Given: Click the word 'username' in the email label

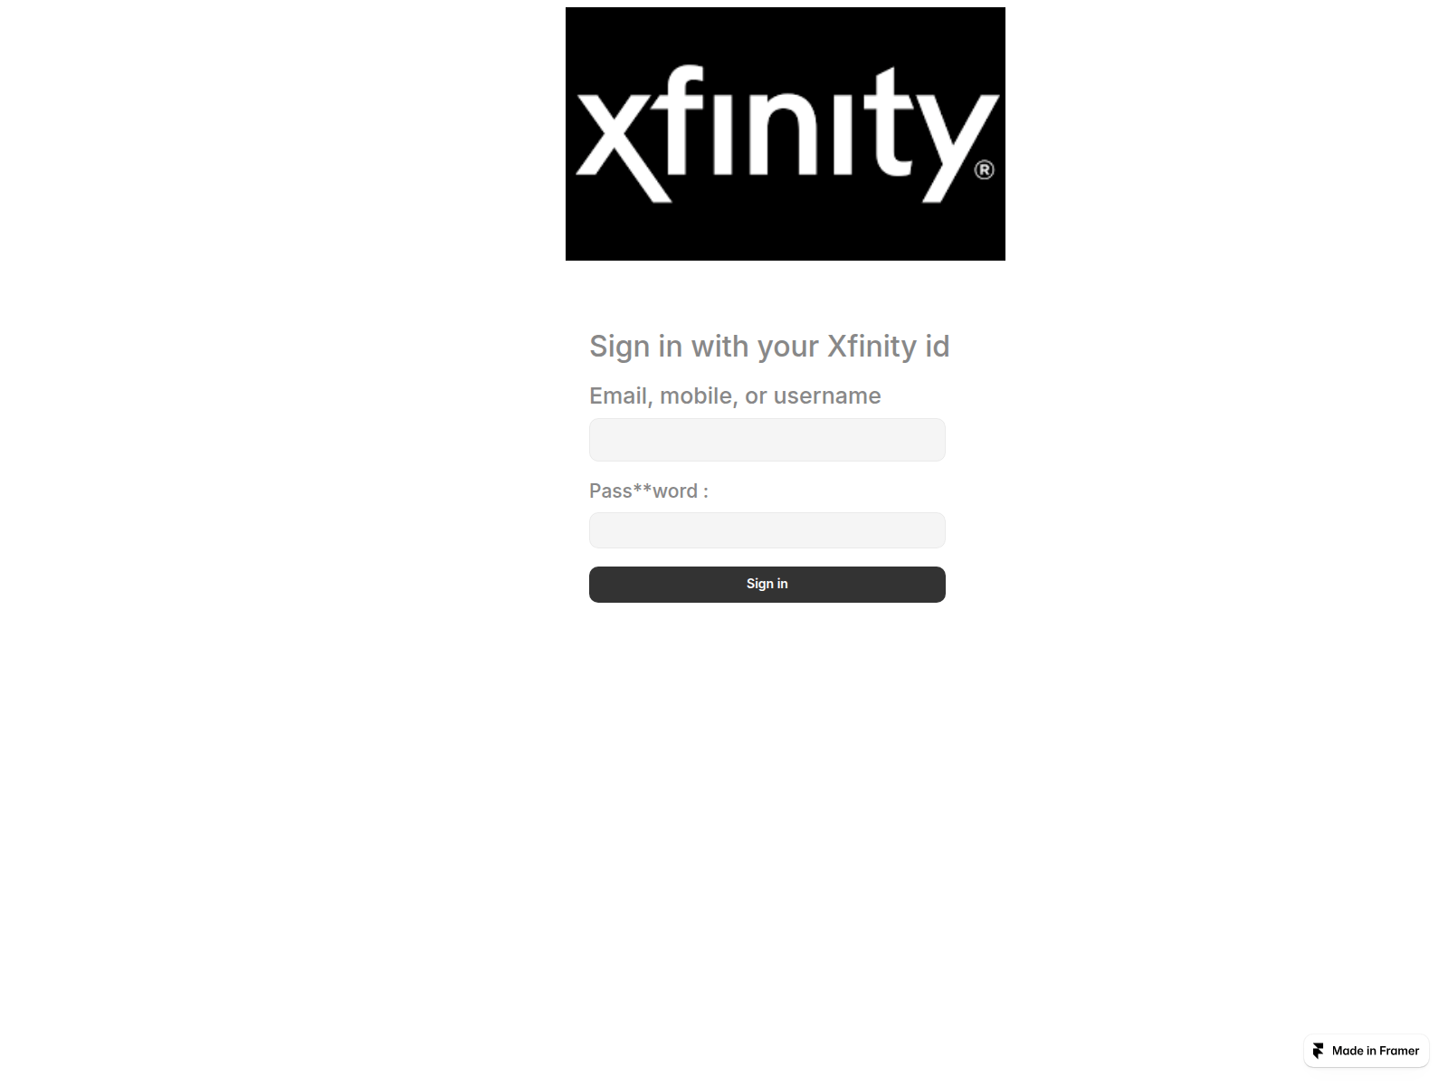Looking at the screenshot, I should (827, 396).
